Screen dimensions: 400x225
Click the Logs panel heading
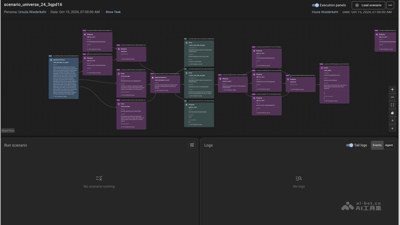pyautogui.click(x=208, y=145)
